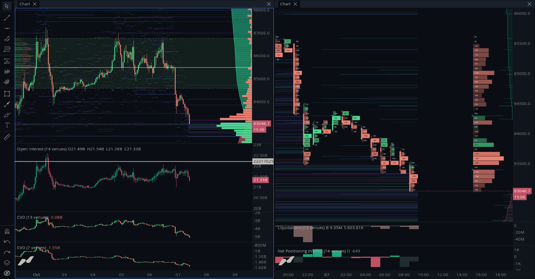Screen dimensions: 535x279
Task: Select the text annotation tool
Action: (7, 125)
